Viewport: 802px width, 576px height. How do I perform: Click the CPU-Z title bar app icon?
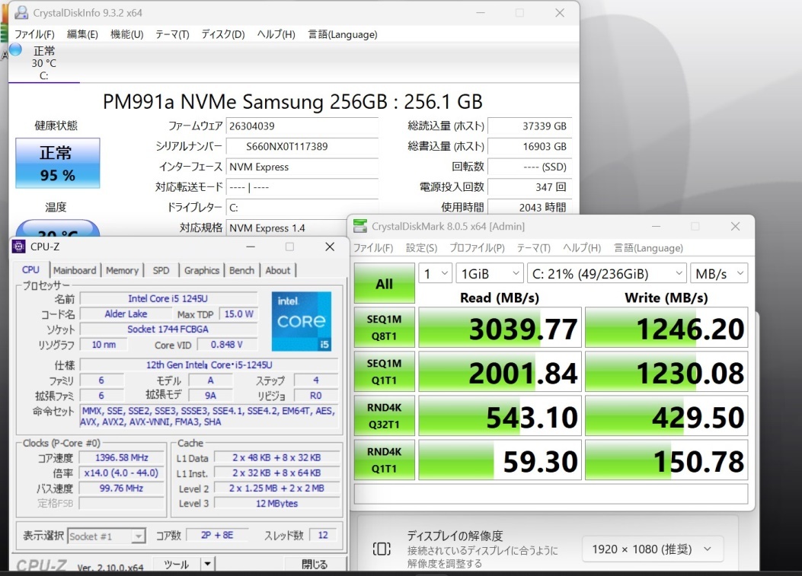(19, 247)
